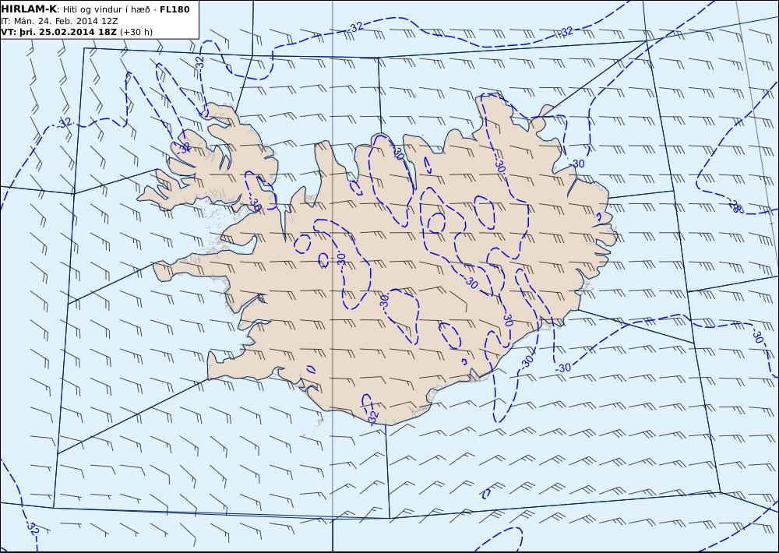This screenshot has height=553, width=779.
Task: Select the '(+30 h)' forecast offset text
Action: [136, 32]
